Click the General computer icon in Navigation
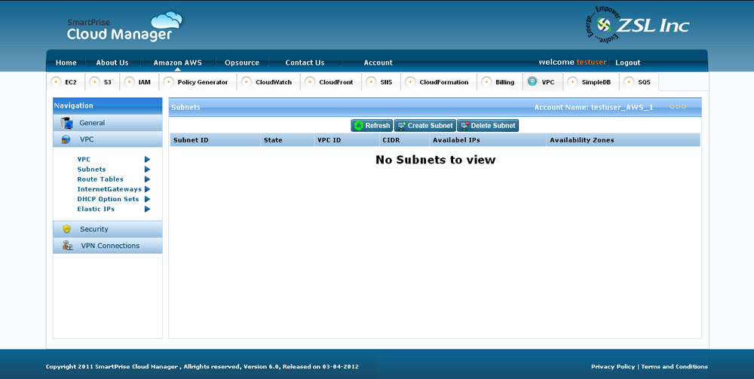The width and height of the screenshot is (754, 379). pos(66,123)
